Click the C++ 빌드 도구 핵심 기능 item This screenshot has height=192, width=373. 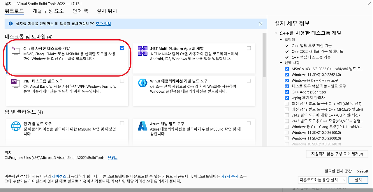(x=312, y=45)
